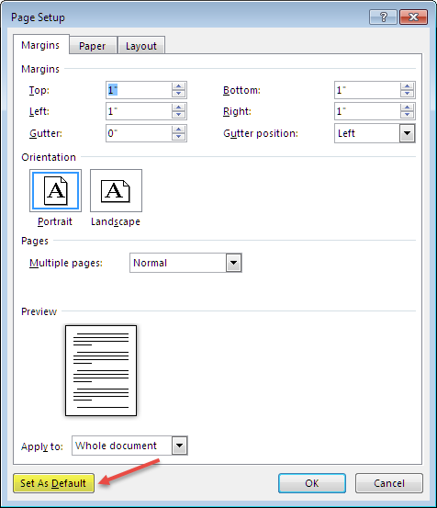Click the Set As Default button
The width and height of the screenshot is (437, 508).
pyautogui.click(x=54, y=483)
